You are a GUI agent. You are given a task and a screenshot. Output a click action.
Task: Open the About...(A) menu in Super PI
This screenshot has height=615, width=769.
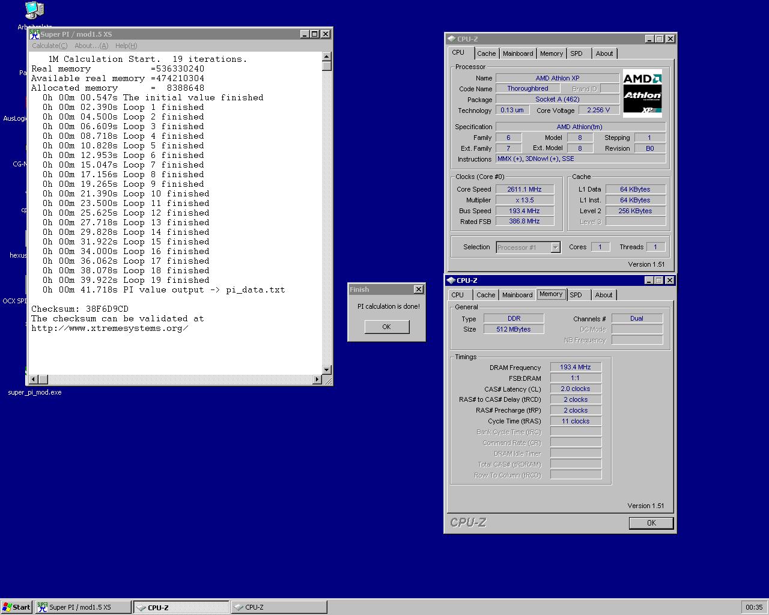[x=91, y=46]
